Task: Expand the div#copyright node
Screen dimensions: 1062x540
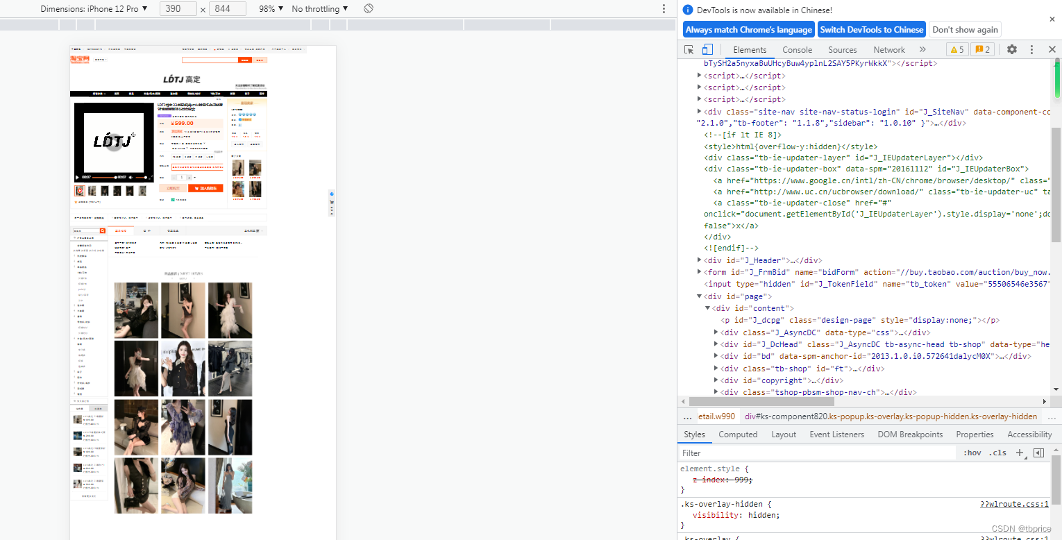Action: click(x=716, y=380)
